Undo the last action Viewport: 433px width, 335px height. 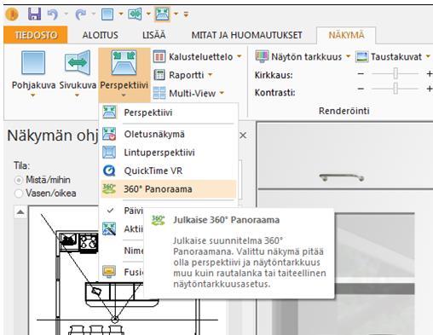point(53,14)
